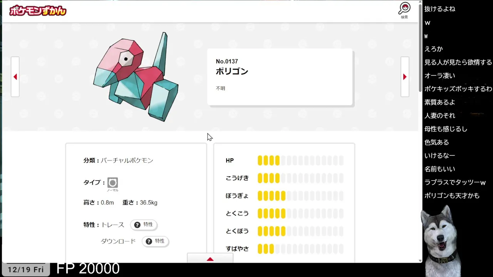Click the red up-arrow tab at bottom

coord(210,259)
